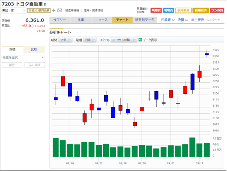Open the 指標を選択 combo box
This screenshot has height=171, width=227.
pos(23,57)
